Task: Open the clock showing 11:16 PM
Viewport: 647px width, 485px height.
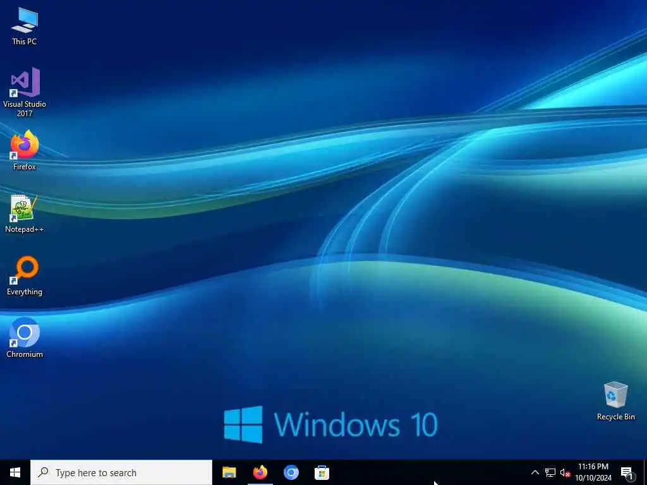Action: (x=593, y=472)
